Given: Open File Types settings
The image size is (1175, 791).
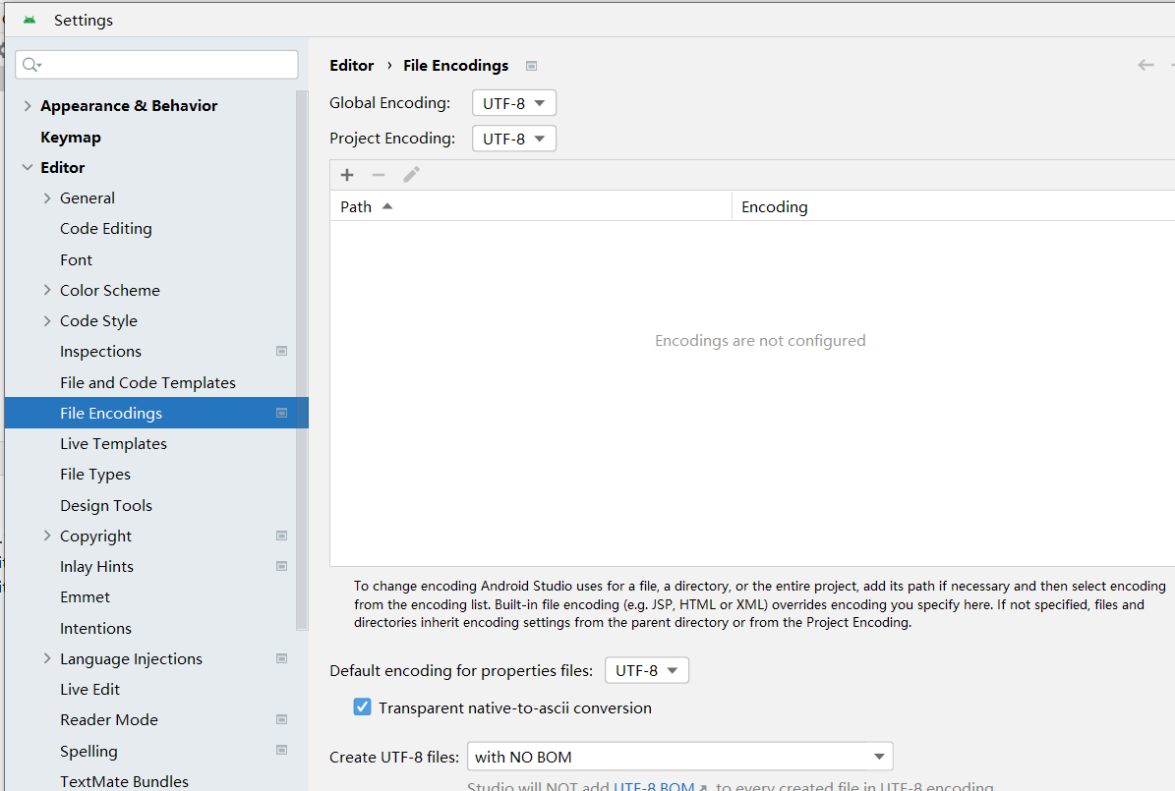Looking at the screenshot, I should 95,475.
